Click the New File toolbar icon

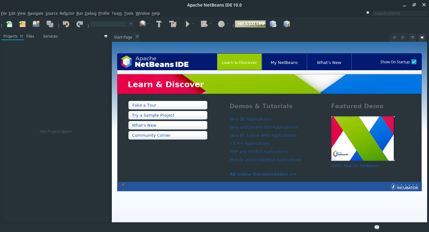9,24
